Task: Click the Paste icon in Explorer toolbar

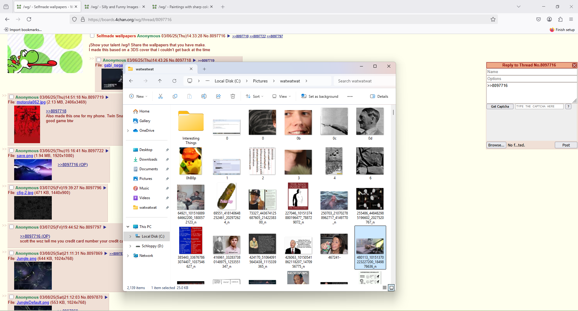Action: [x=189, y=96]
